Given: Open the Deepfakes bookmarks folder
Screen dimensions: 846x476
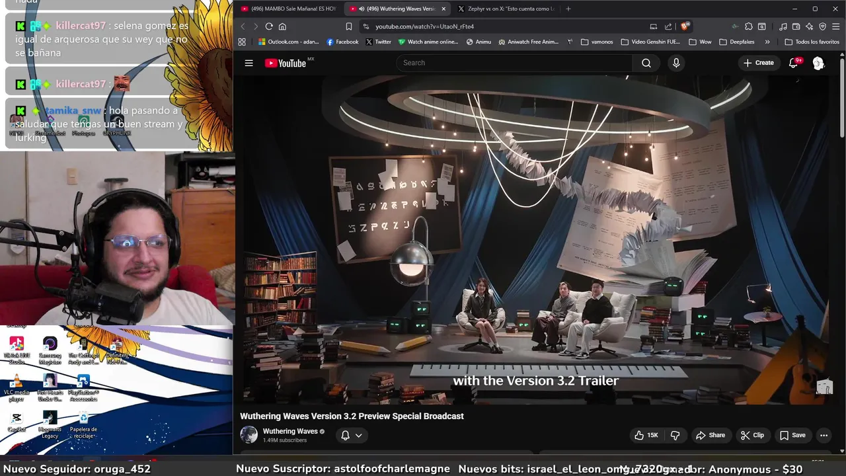Looking at the screenshot, I should coord(736,42).
